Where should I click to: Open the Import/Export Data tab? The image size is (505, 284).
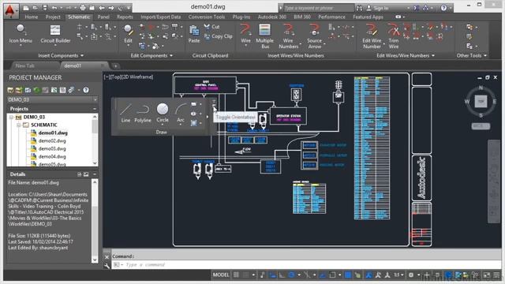pyautogui.click(x=160, y=17)
